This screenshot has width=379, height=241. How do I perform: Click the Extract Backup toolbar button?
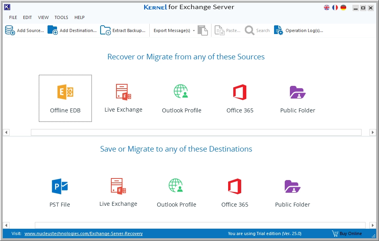coord(123,30)
